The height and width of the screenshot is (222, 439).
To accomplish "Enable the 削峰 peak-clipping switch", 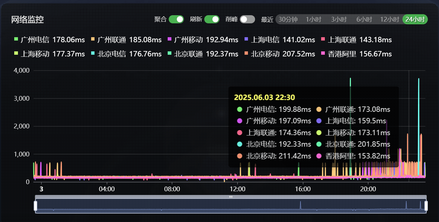I will (x=247, y=19).
